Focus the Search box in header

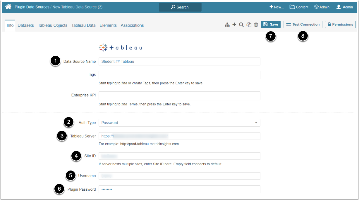180,7
